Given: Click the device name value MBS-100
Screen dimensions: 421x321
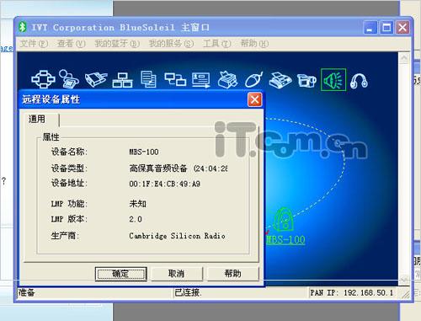Looking at the screenshot, I should coord(144,152).
